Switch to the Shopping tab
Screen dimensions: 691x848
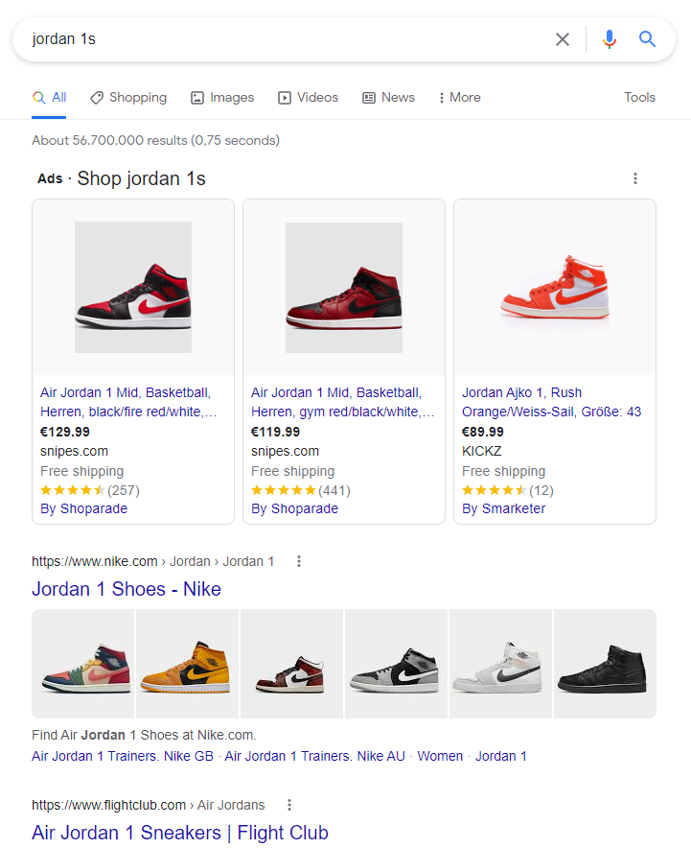(128, 98)
